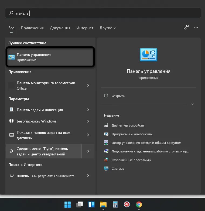Open "Показать панель задач на всех дисплеях"
Viewport: 205px width, 211px height.
pos(44,135)
